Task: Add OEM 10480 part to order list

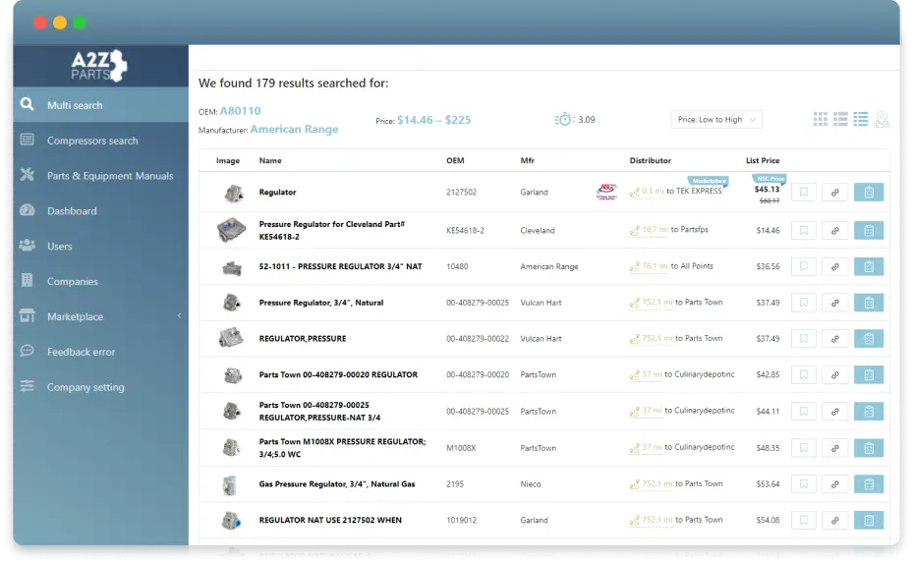Action: click(869, 266)
